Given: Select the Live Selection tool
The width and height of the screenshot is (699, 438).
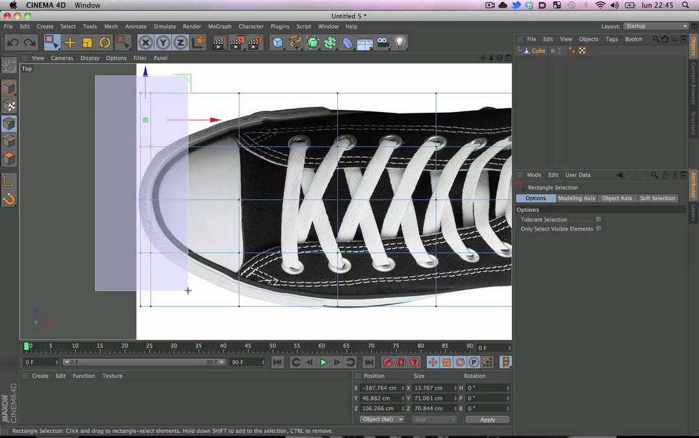Looking at the screenshot, I should coord(52,43).
